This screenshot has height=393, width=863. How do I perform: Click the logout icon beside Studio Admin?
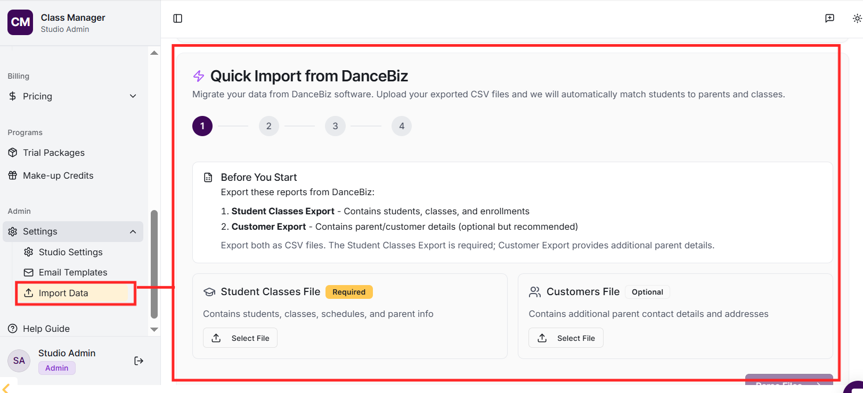tap(139, 361)
